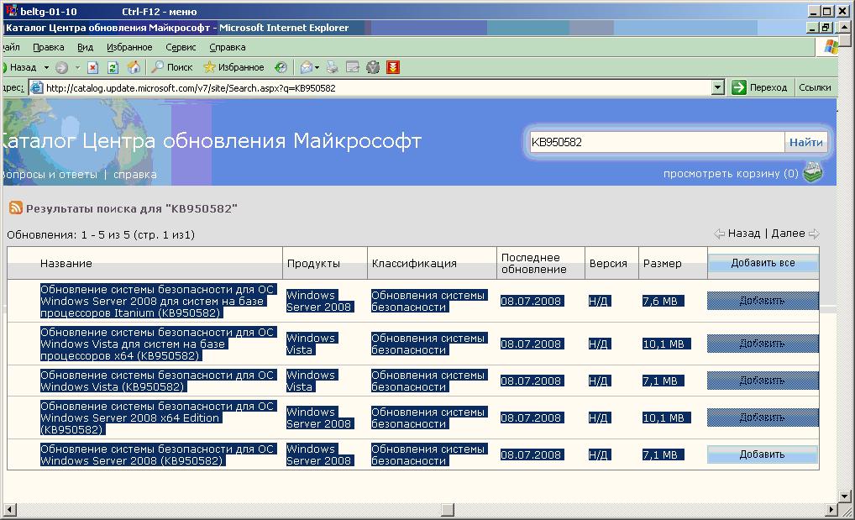855x520 pixels.
Task: Click the Назад pagination link
Action: coord(744,234)
